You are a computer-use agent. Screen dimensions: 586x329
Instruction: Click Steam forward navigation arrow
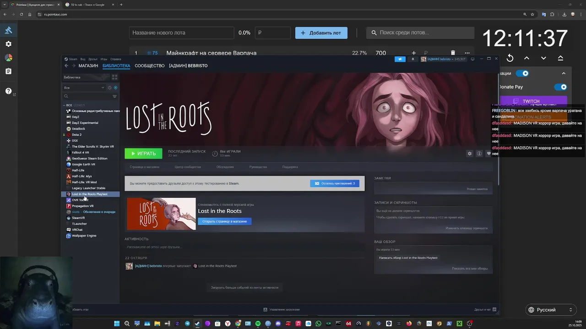coord(73,66)
